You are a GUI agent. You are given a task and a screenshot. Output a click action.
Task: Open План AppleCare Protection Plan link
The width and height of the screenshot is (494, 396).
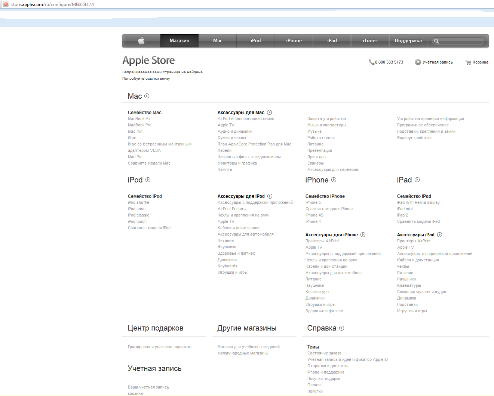click(254, 144)
